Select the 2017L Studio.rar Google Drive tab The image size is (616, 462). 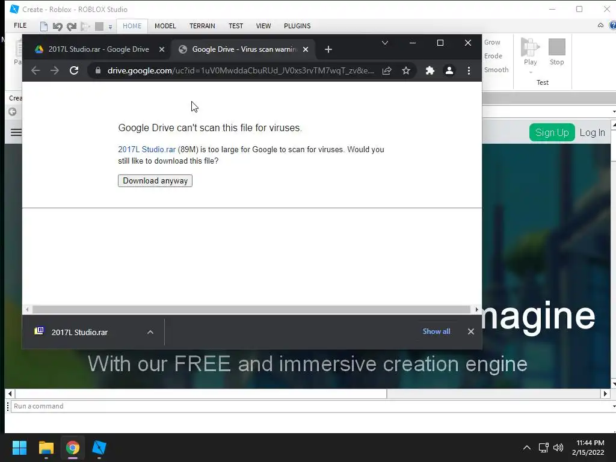coord(99,49)
